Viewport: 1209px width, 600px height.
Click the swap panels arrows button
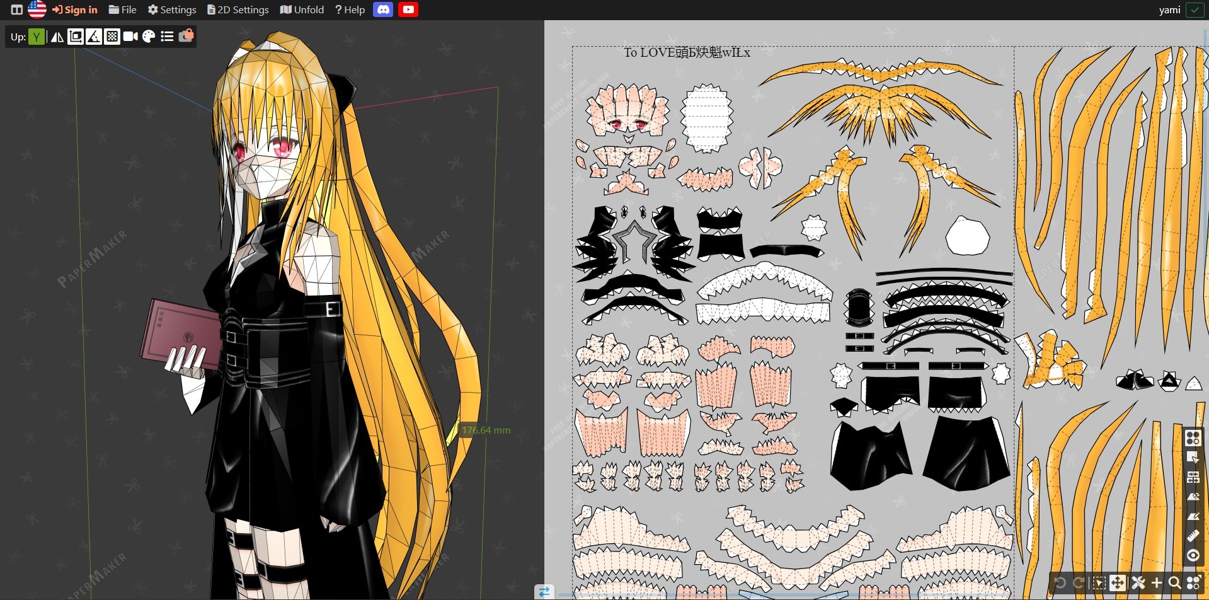coord(544,592)
